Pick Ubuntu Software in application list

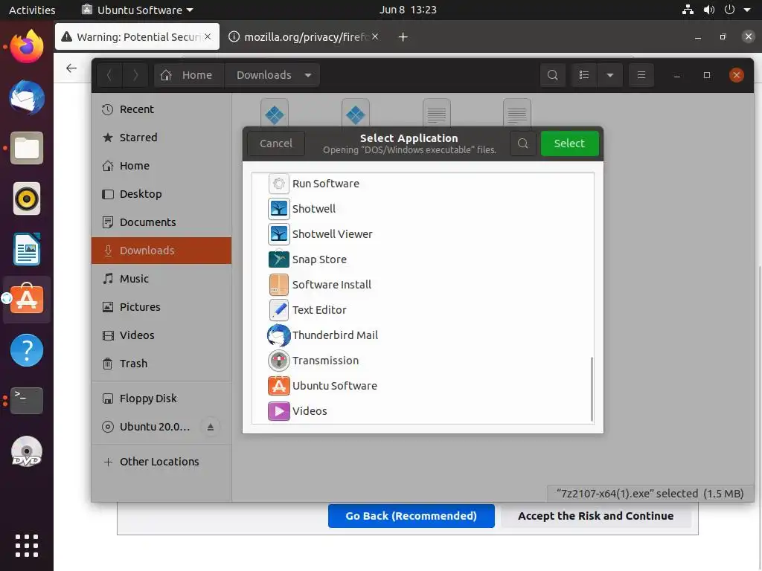pyautogui.click(x=423, y=386)
